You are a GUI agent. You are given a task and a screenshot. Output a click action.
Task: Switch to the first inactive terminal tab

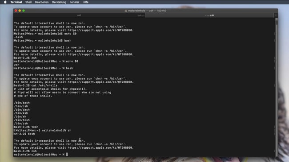pos(79,15)
